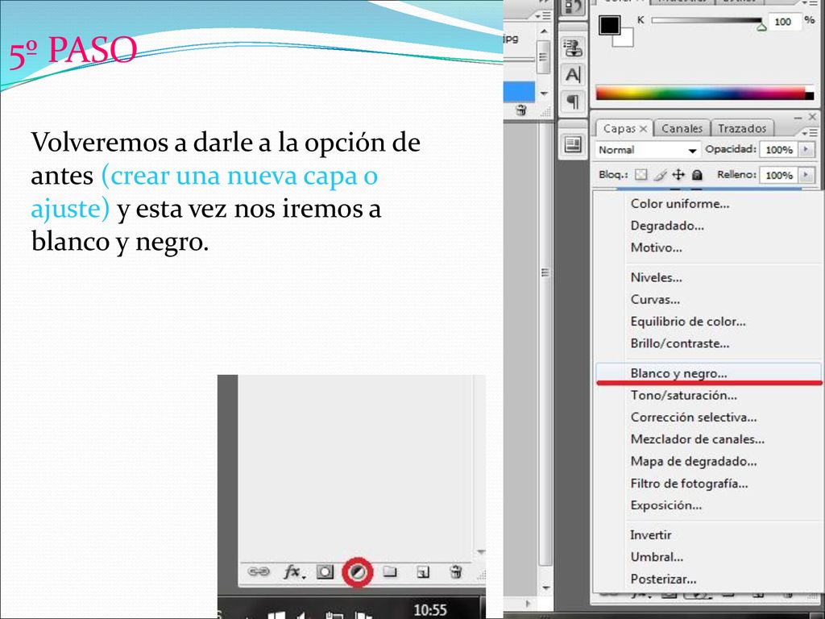Click scroll down arrow in small Layers panel
Screen dimensions: 825x619
480,552
